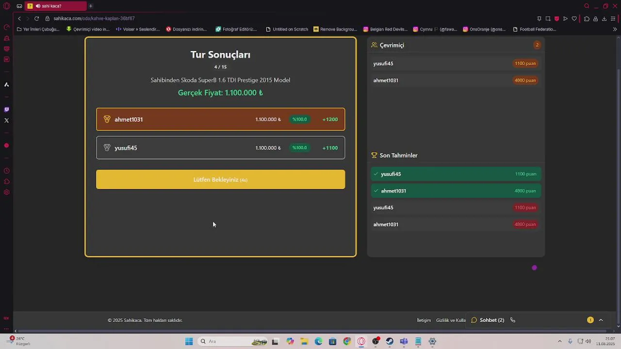
Task: Open the Yer İmleri Çubuğu bookmarks folder
Action: 38,29
